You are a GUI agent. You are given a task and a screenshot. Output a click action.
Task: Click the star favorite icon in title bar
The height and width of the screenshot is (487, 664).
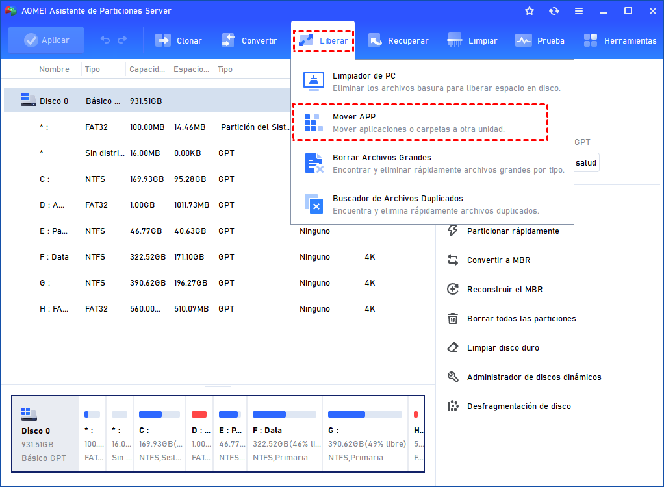pos(530,11)
